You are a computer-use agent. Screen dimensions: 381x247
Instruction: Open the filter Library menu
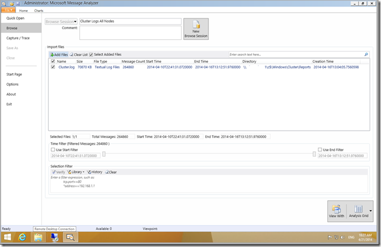point(76,172)
